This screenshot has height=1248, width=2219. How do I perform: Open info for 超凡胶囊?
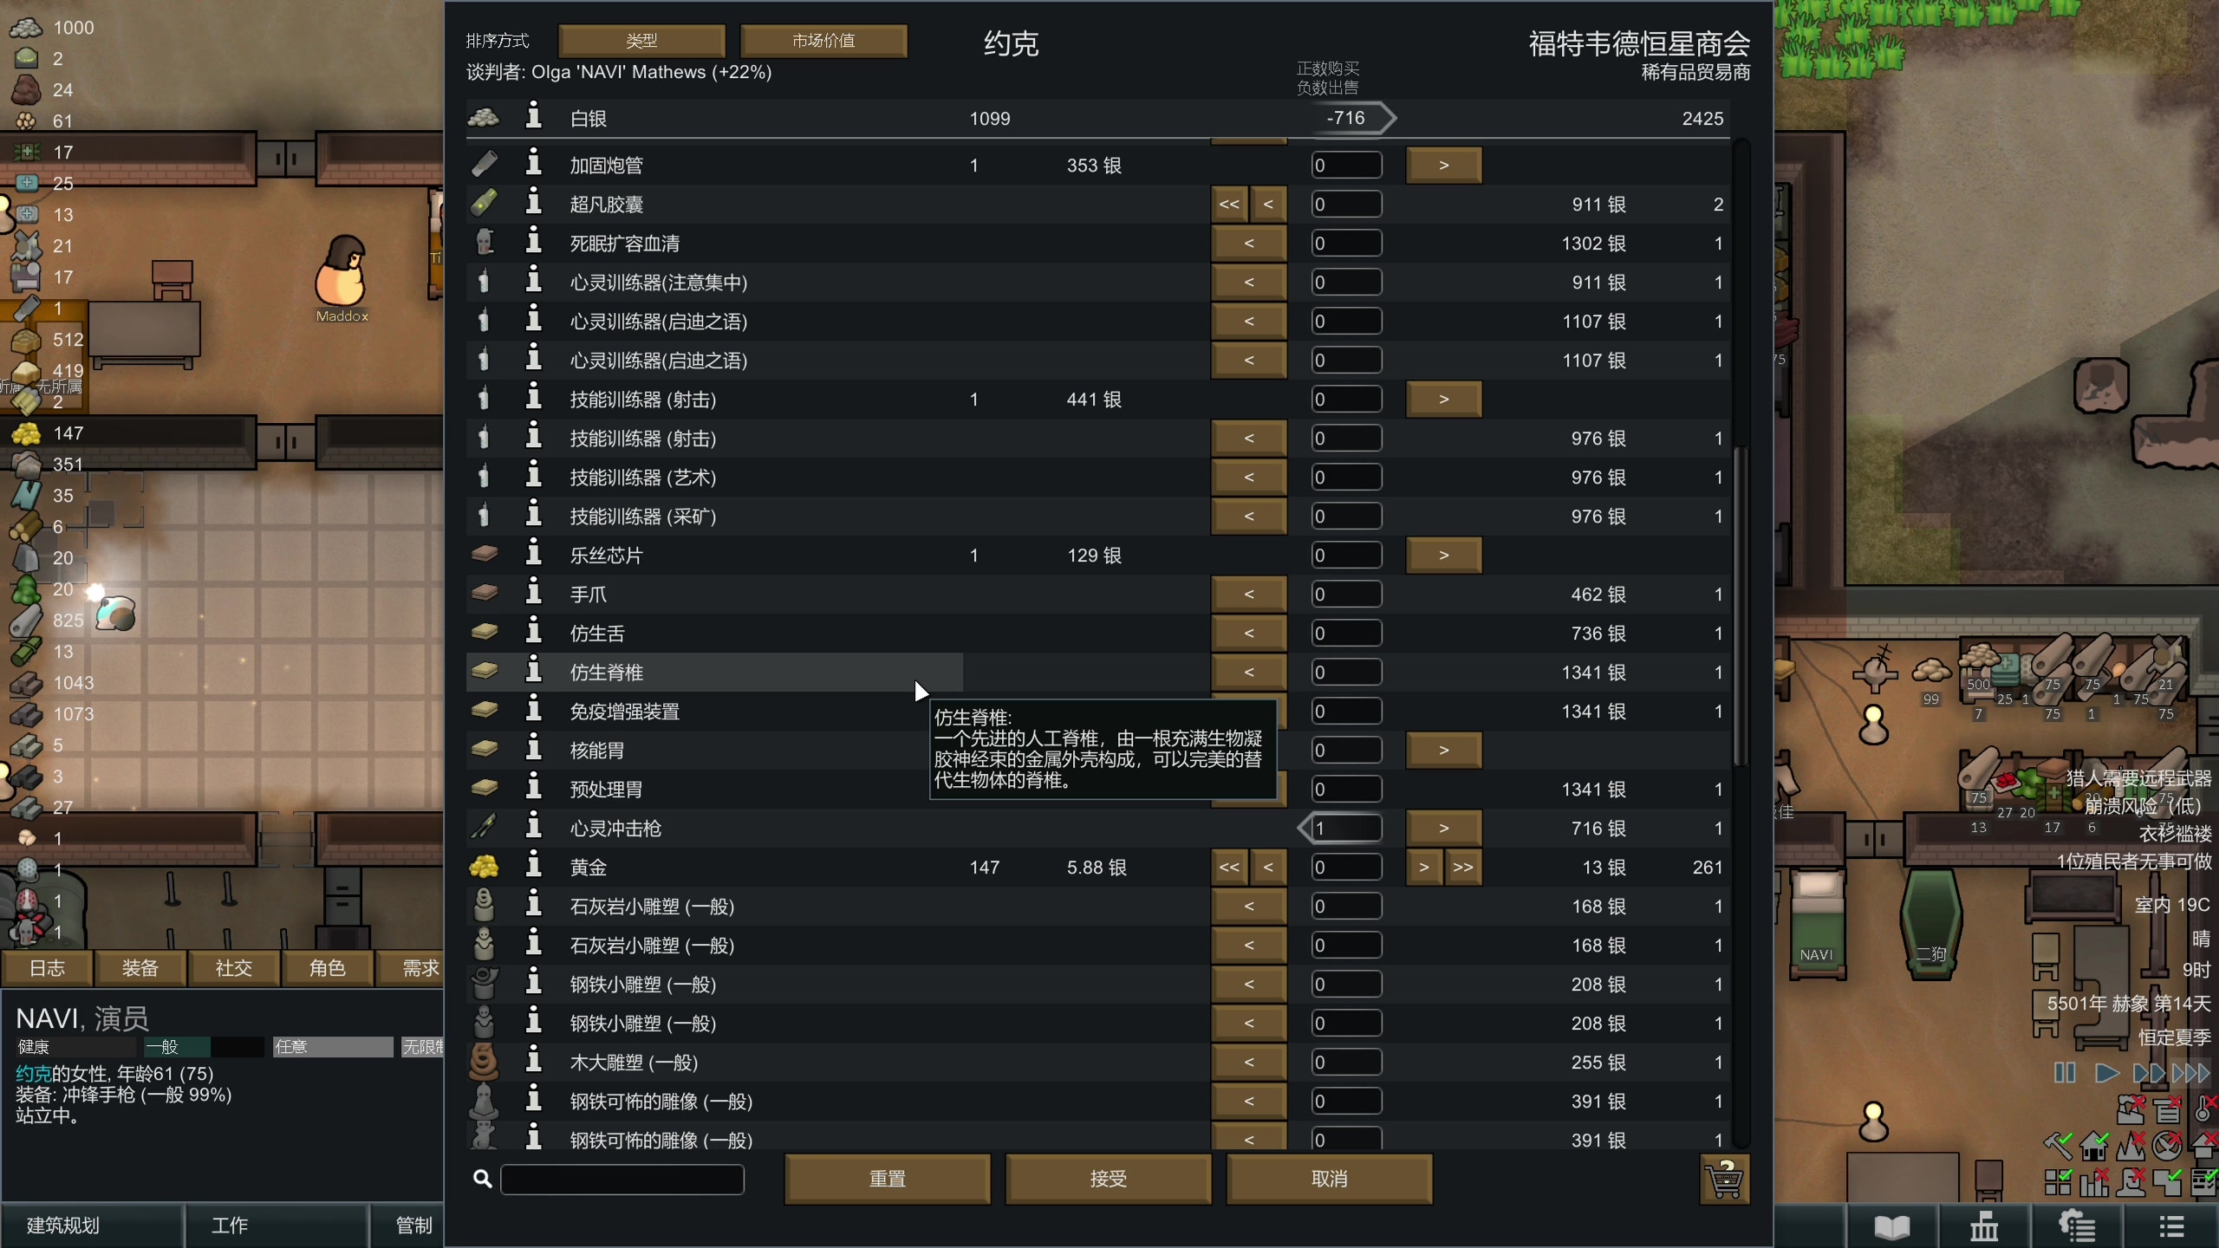pyautogui.click(x=534, y=203)
